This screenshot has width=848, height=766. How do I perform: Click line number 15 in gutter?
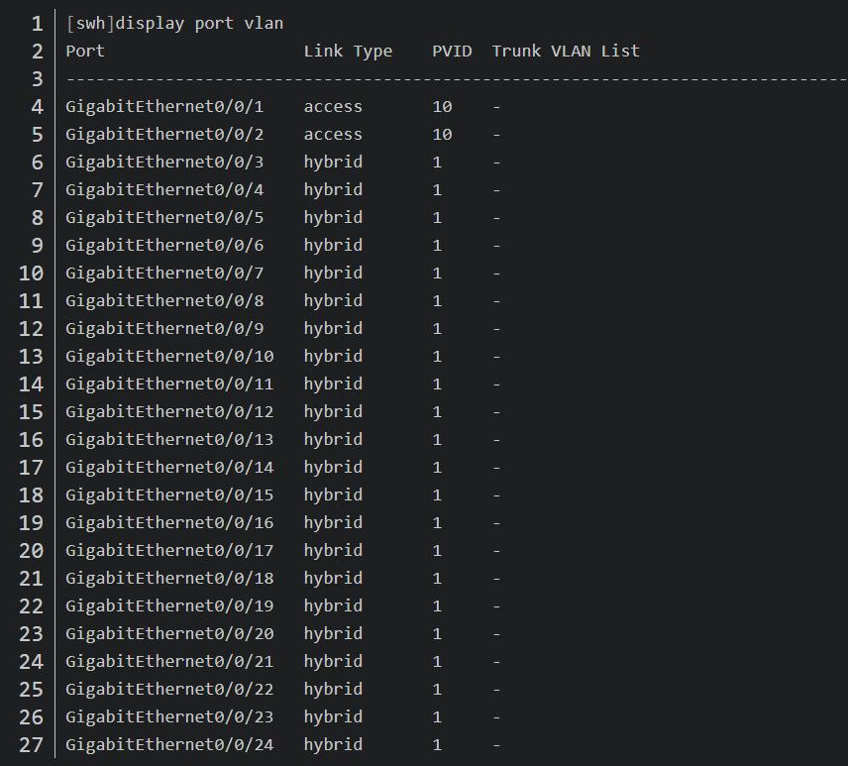[x=32, y=411]
